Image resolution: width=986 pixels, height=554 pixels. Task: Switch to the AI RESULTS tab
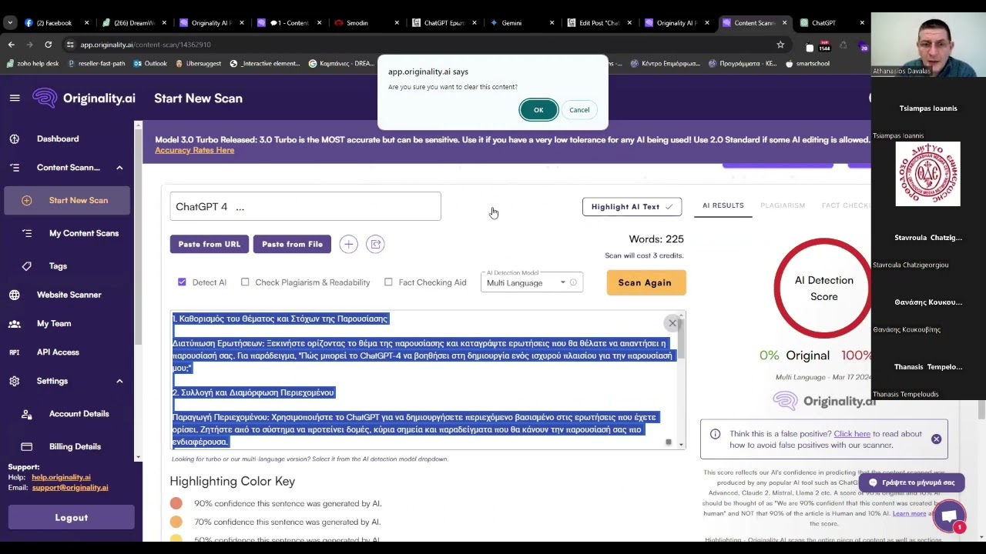[x=723, y=205]
